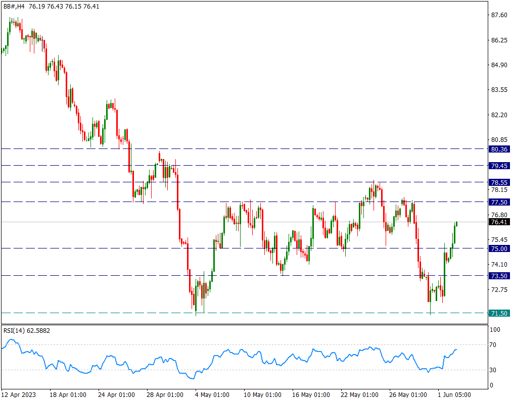
Task: Click the 24 Apr 01:00 date label
Action: [x=116, y=395]
